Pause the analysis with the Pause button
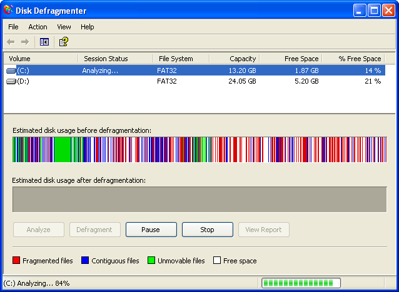This screenshot has height=292, width=399. 151,230
